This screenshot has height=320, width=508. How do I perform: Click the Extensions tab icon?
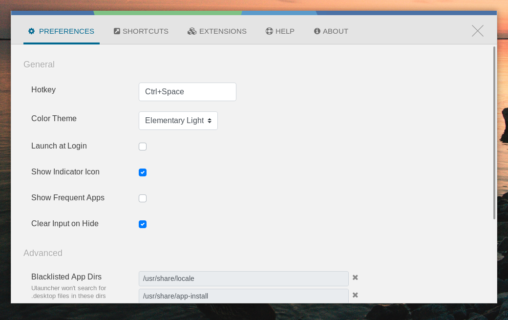pos(191,31)
